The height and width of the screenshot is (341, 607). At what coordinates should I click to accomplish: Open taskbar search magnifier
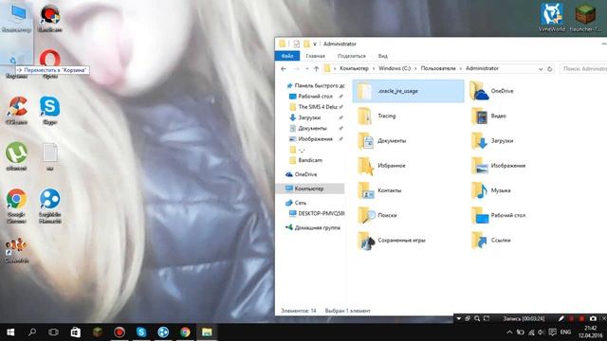32,332
